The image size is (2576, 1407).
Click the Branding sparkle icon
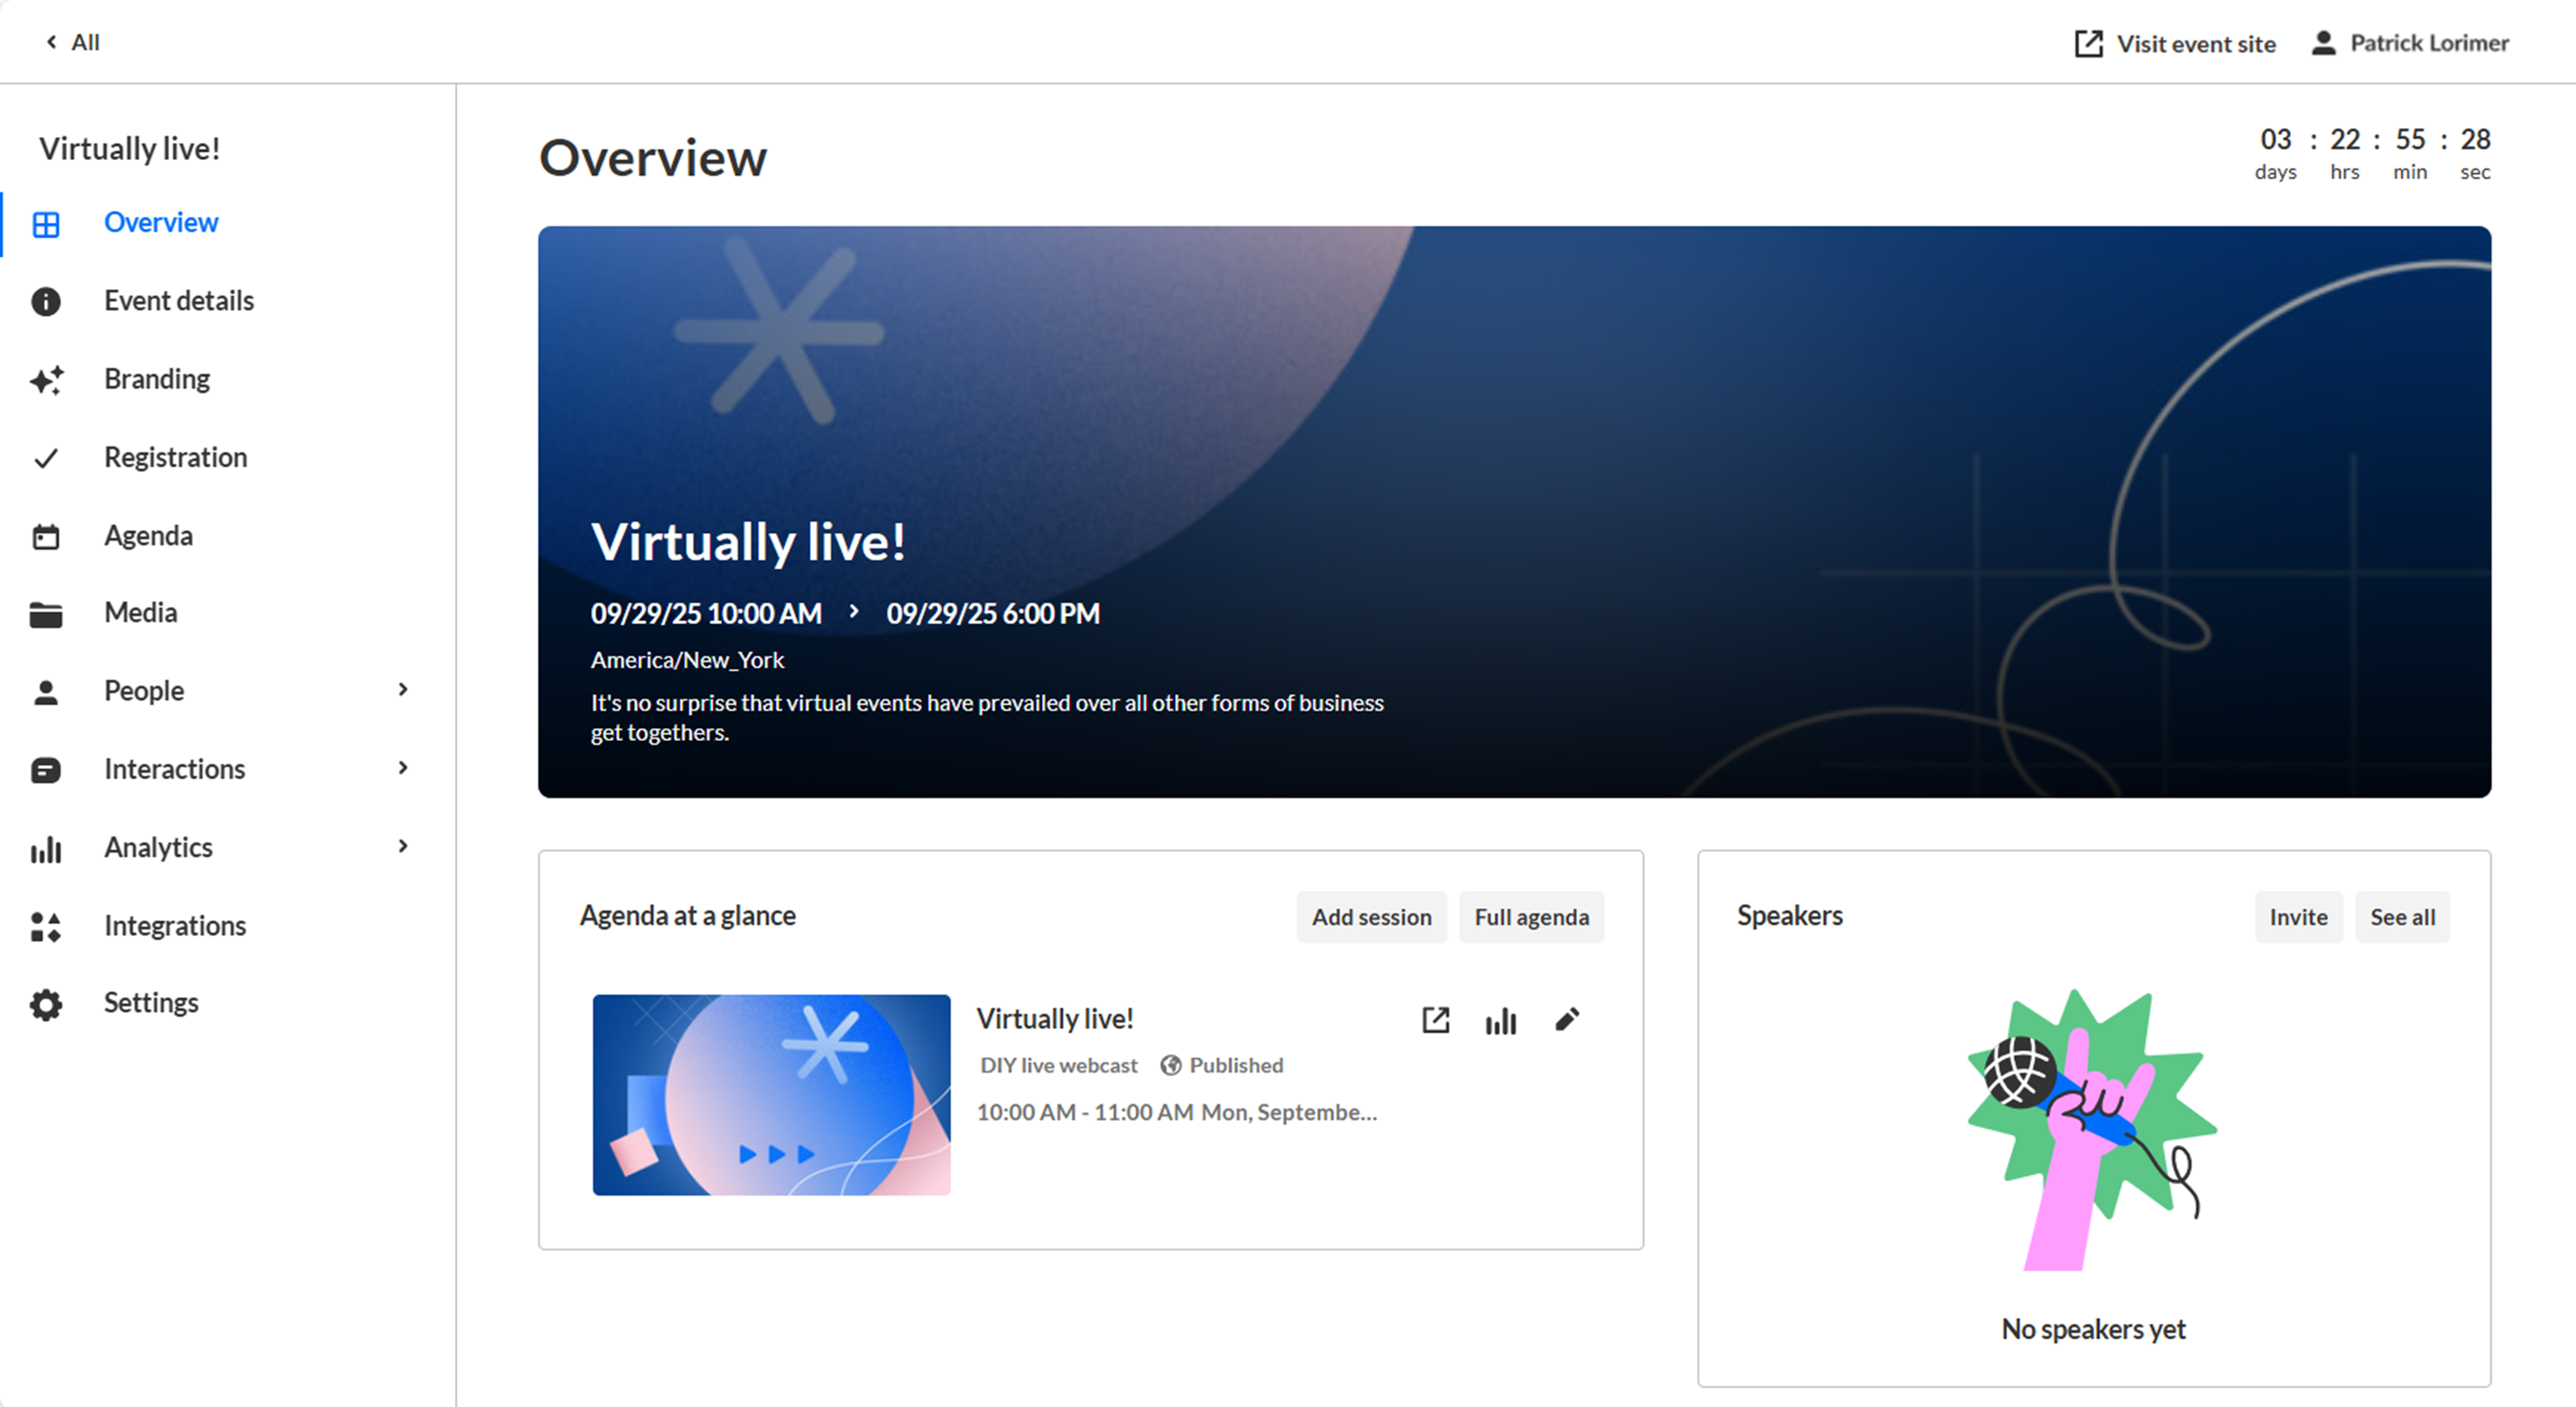point(46,380)
